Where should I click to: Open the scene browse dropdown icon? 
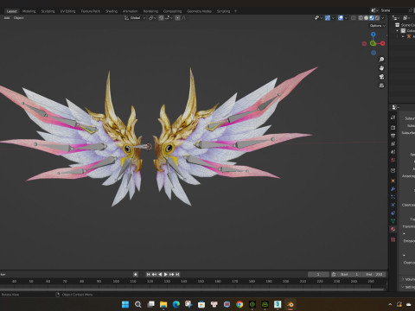374,10
